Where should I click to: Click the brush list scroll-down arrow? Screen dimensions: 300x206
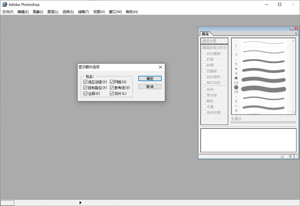293,112
